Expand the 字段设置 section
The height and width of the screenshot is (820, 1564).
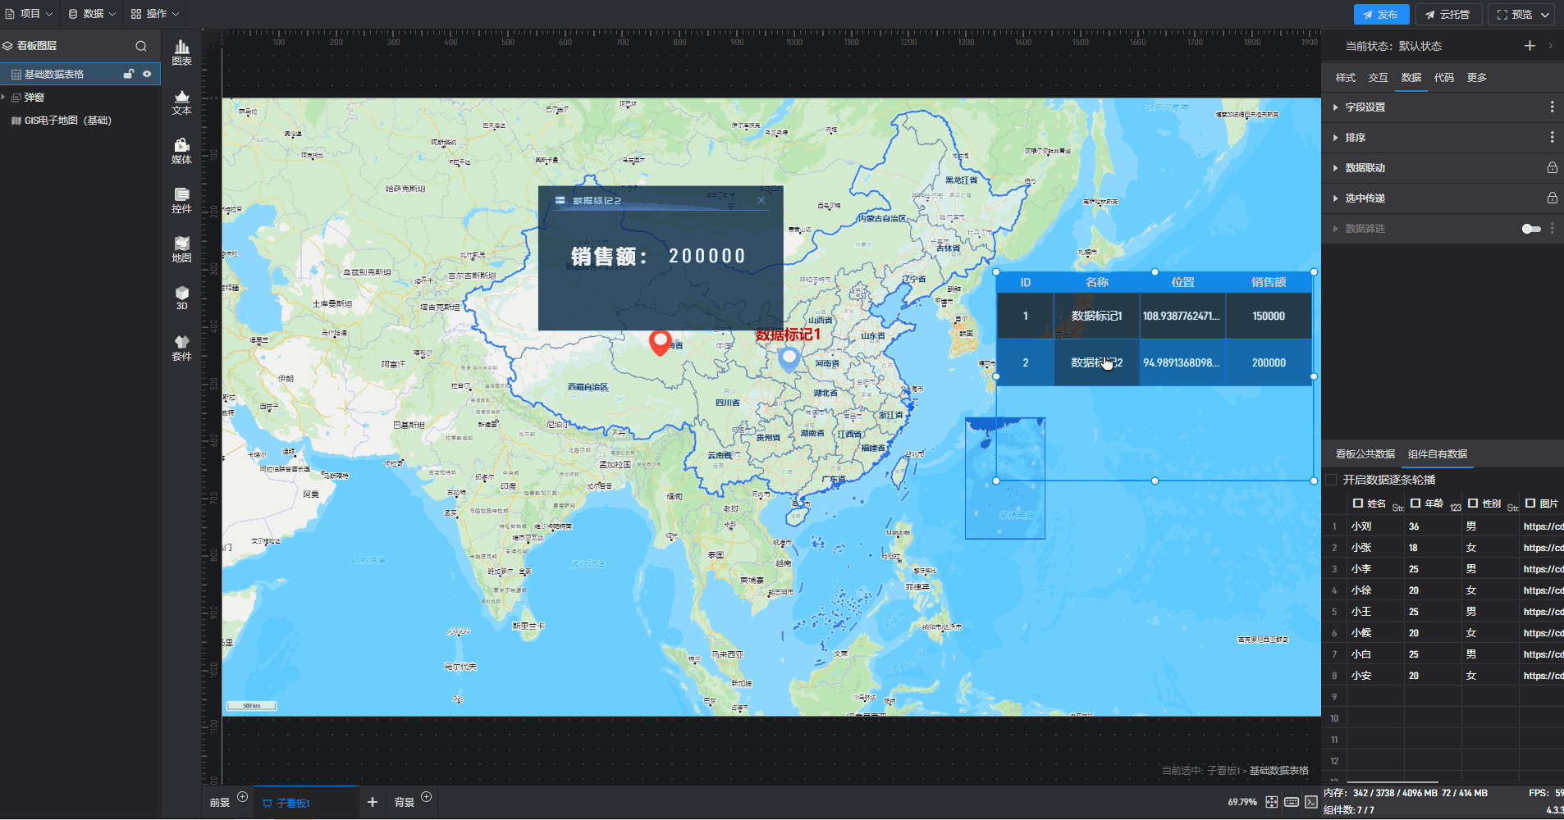click(x=1365, y=107)
